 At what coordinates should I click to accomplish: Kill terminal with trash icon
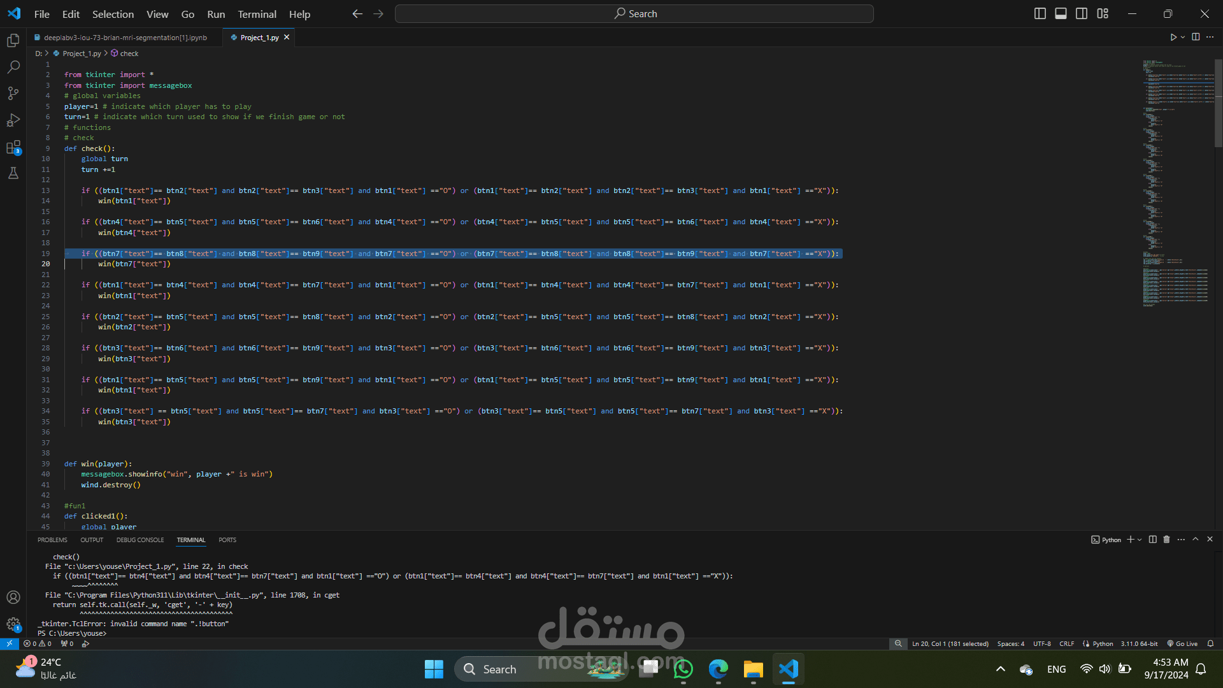[x=1166, y=540]
